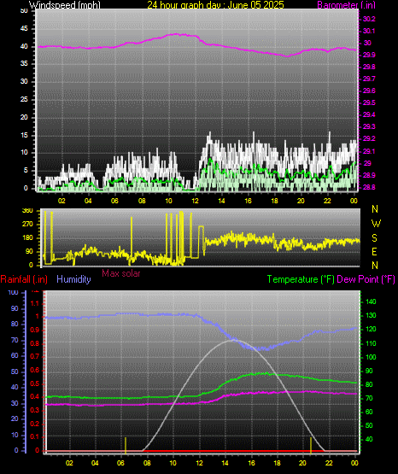The image size is (398, 474).
Task: Click the 14 hour label under temperature graph
Action: [225, 463]
